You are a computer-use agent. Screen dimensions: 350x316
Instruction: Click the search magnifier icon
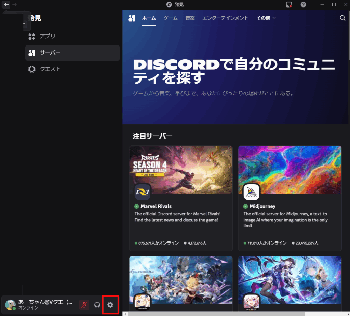342,18
